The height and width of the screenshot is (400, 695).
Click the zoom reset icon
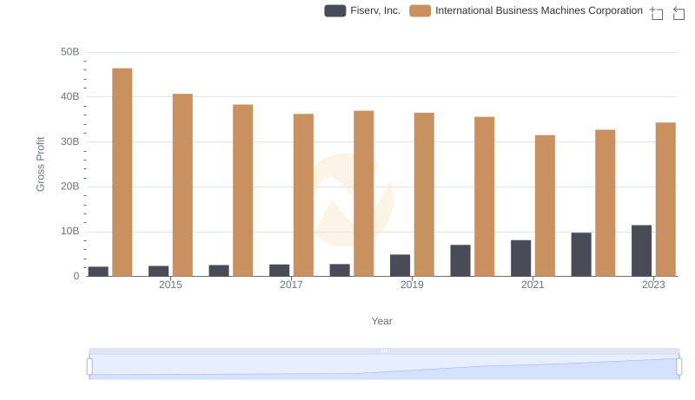coord(678,13)
